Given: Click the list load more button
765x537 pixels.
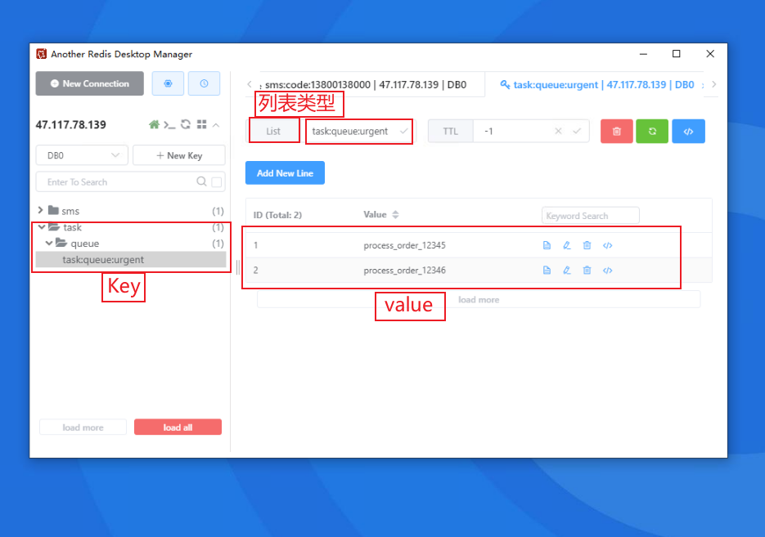Looking at the screenshot, I should [479, 299].
